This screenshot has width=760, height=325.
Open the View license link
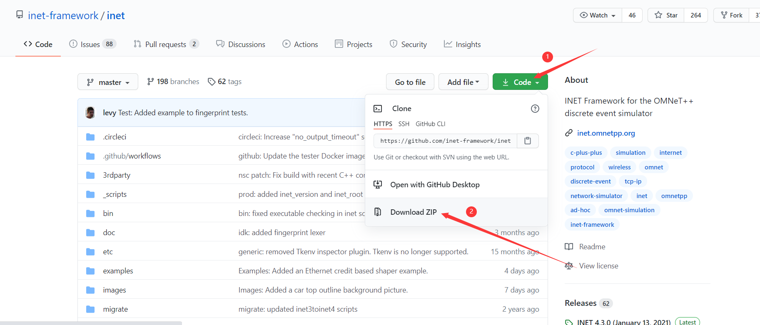point(598,266)
